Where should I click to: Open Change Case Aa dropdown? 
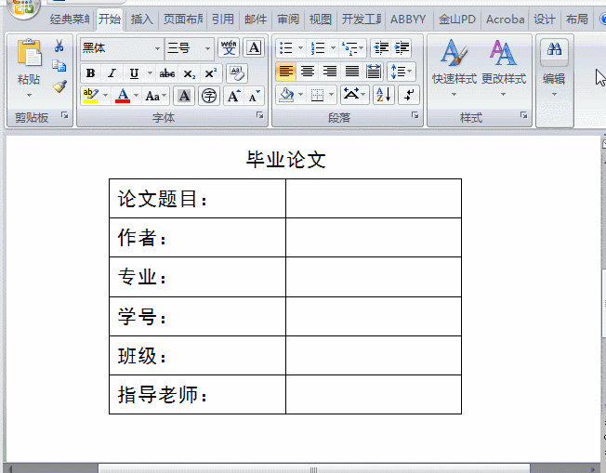click(x=156, y=96)
